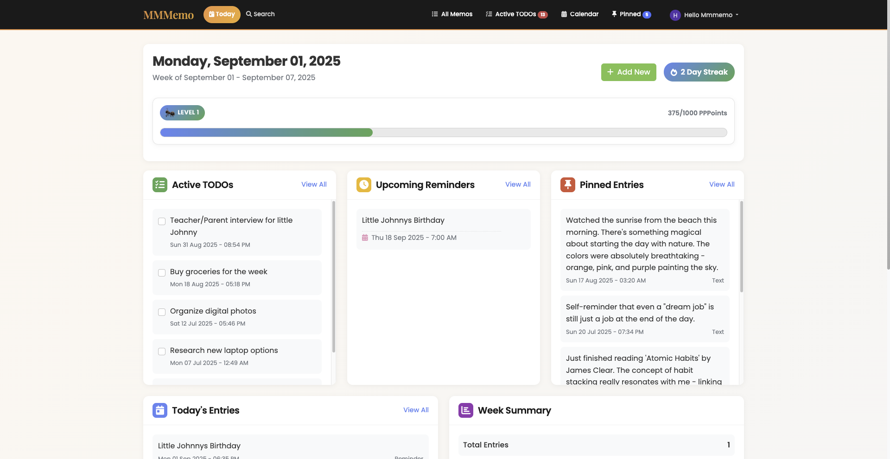Go to the Today page
Screen dimensions: 890x459
pos(222,14)
